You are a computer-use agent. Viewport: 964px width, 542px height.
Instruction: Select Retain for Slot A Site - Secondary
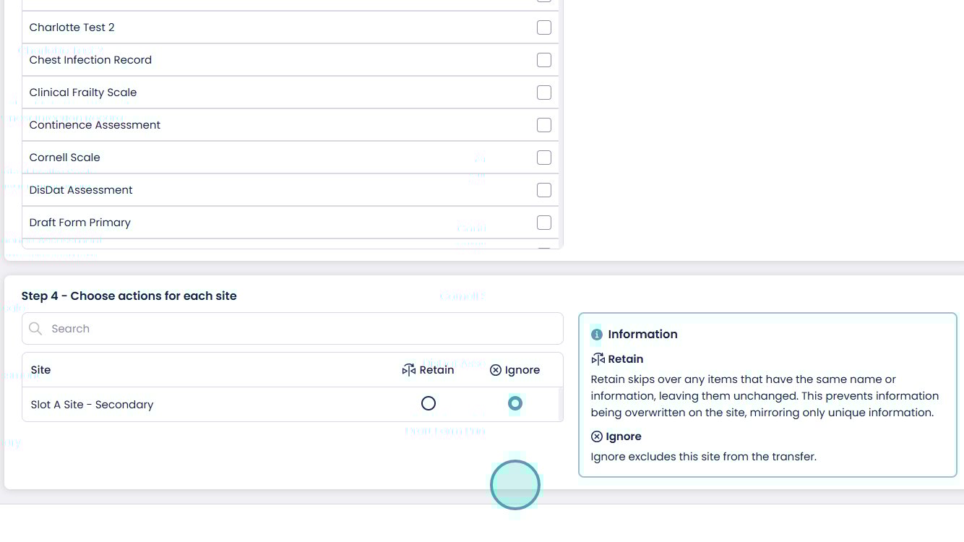pyautogui.click(x=429, y=403)
